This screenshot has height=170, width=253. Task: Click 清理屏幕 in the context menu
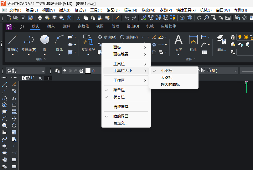121,107
